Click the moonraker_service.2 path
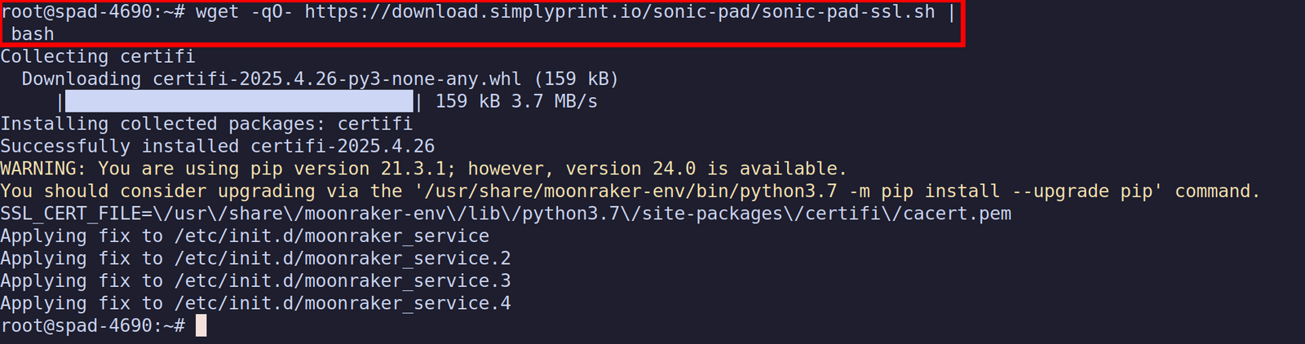Image resolution: width=1305 pixels, height=344 pixels. pyautogui.click(x=343, y=258)
